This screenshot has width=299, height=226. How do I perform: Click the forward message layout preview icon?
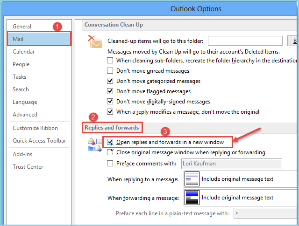tap(192, 198)
